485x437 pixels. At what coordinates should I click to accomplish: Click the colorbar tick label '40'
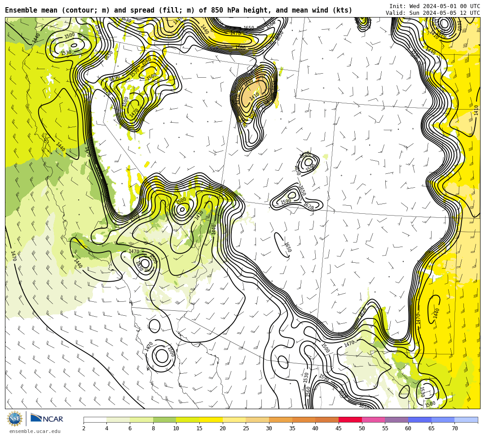pos(316,428)
